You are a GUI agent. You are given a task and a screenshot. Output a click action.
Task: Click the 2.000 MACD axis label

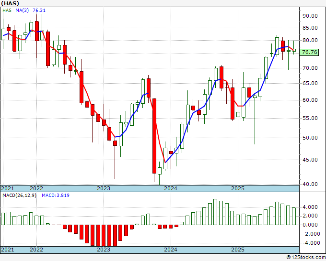tap(310, 216)
